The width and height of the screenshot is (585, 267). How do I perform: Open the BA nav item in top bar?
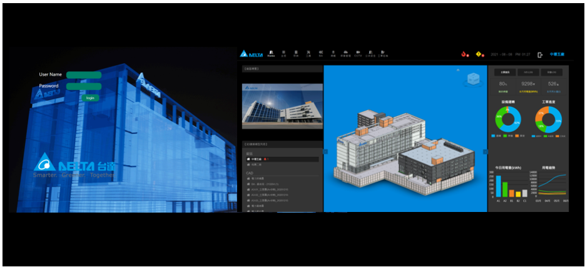point(321,54)
